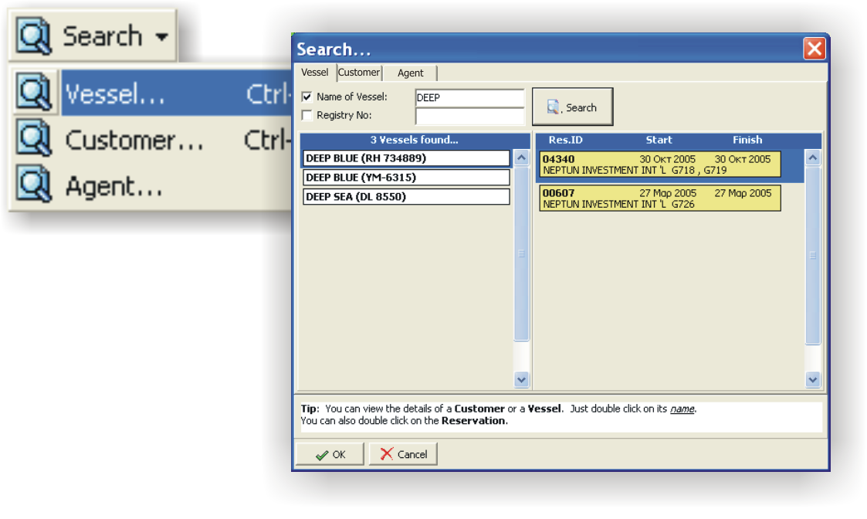Click the vessels list scroll-down arrow
Viewport: 867px width, 519px height.
[521, 379]
